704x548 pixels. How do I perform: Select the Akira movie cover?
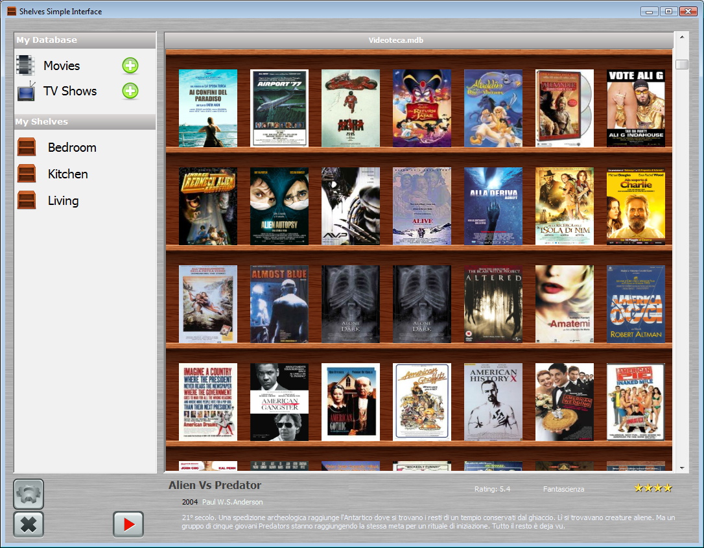351,108
